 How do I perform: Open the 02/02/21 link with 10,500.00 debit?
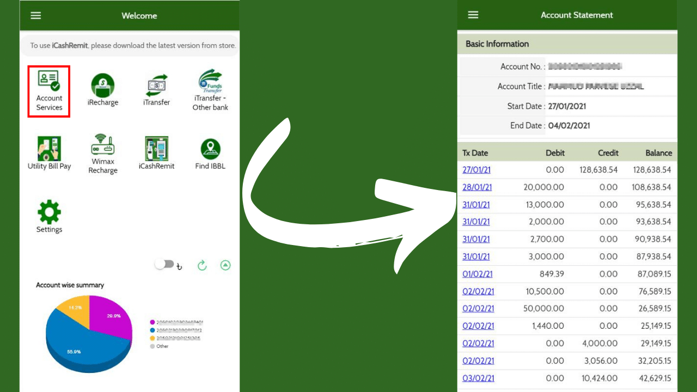pyautogui.click(x=478, y=291)
